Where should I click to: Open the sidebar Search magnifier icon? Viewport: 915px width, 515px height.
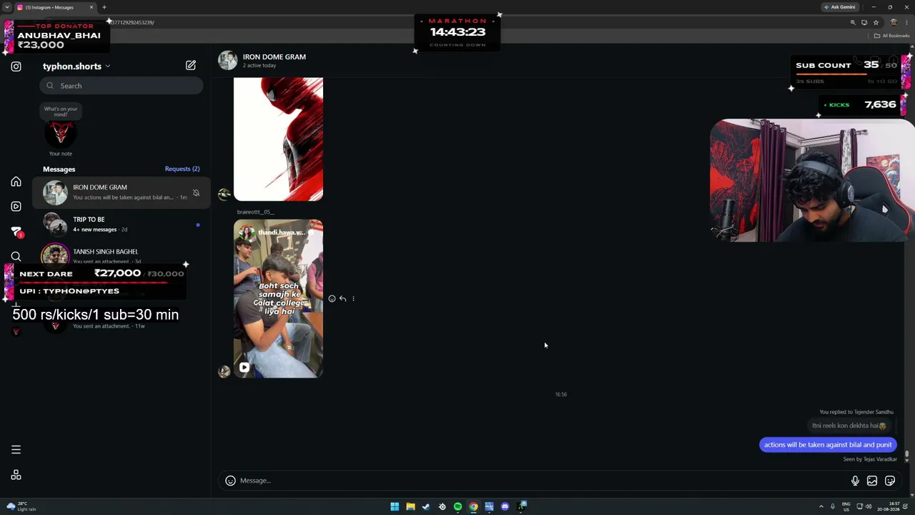pyautogui.click(x=16, y=257)
